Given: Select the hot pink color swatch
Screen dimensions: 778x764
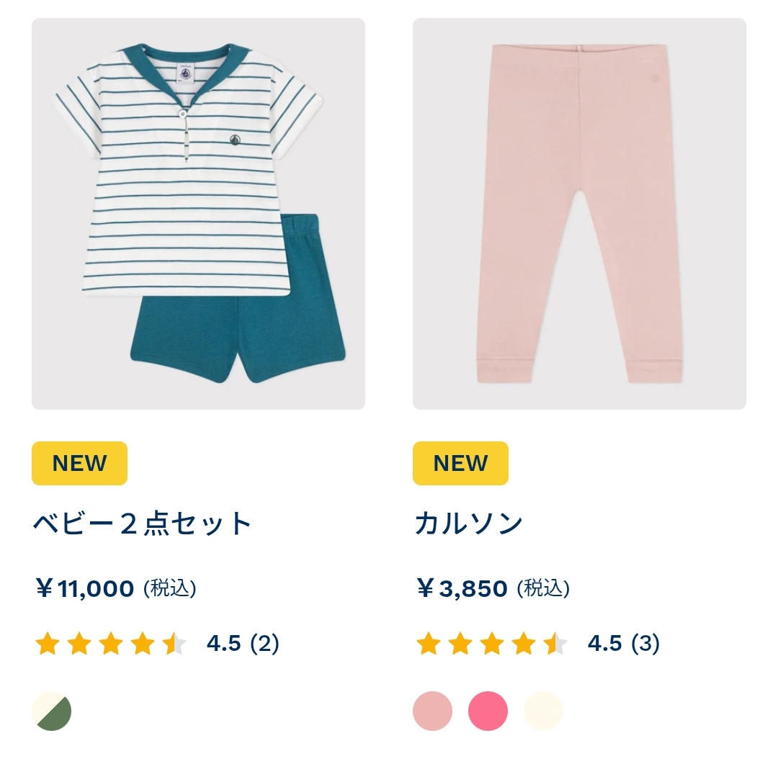Looking at the screenshot, I should click(488, 711).
